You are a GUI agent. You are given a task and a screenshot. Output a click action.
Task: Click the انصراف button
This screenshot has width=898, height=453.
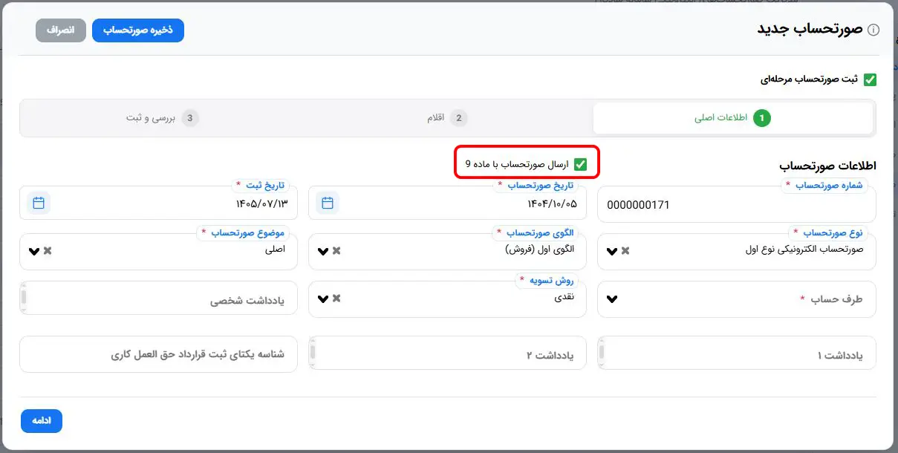pyautogui.click(x=61, y=30)
